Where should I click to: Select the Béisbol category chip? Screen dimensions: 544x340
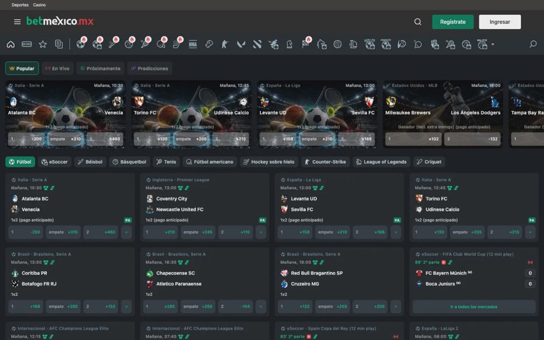[x=90, y=161]
